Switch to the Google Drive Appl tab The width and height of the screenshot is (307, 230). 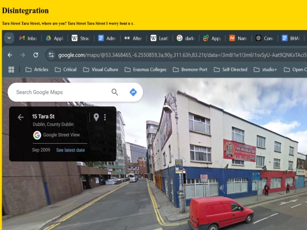pos(55,38)
